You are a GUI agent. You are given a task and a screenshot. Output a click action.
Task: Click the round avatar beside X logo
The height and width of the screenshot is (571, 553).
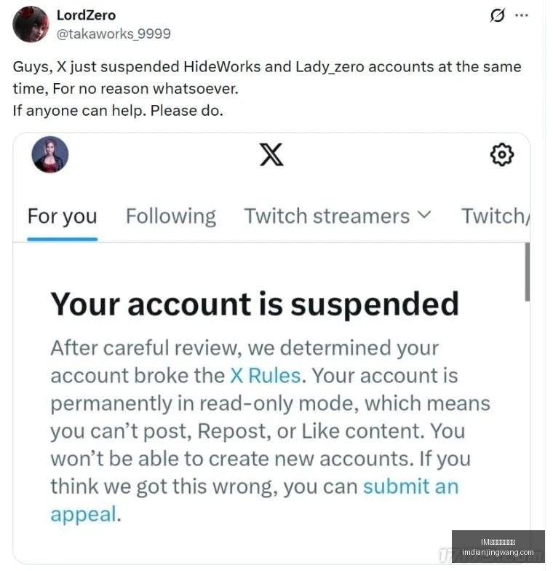pos(50,154)
